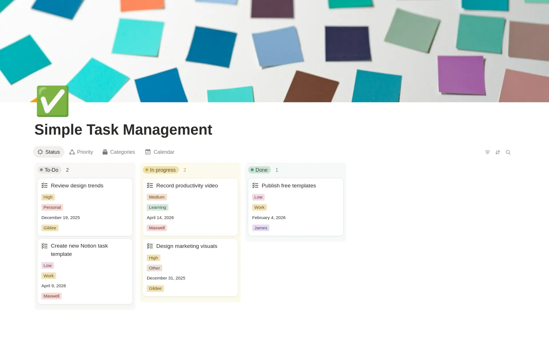Image resolution: width=549 pixels, height=342 pixels.
Task: Click checklist icon on Review design trends card
Action: point(45,186)
